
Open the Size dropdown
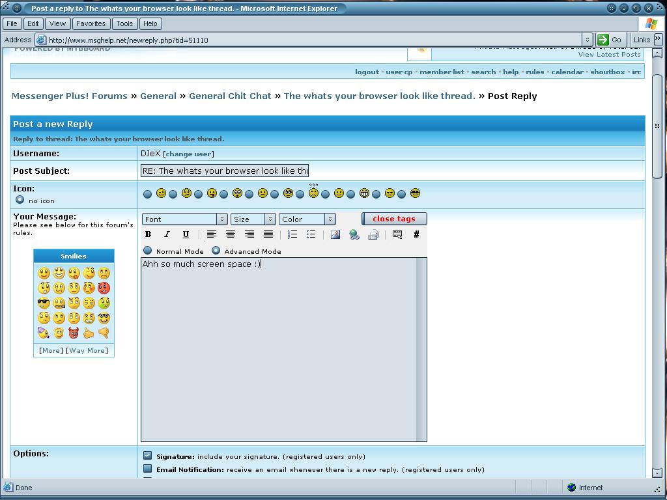click(253, 219)
